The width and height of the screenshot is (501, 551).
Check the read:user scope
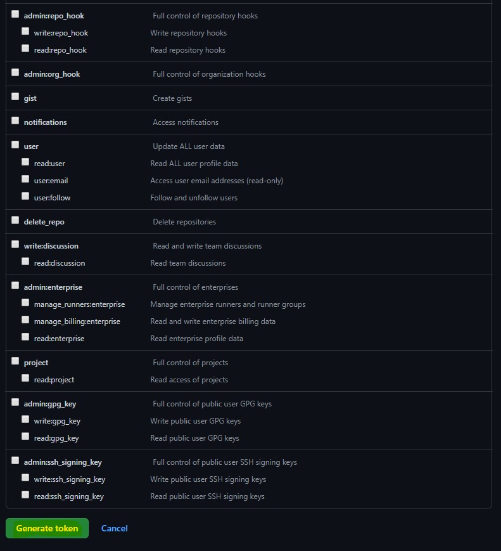click(x=25, y=162)
